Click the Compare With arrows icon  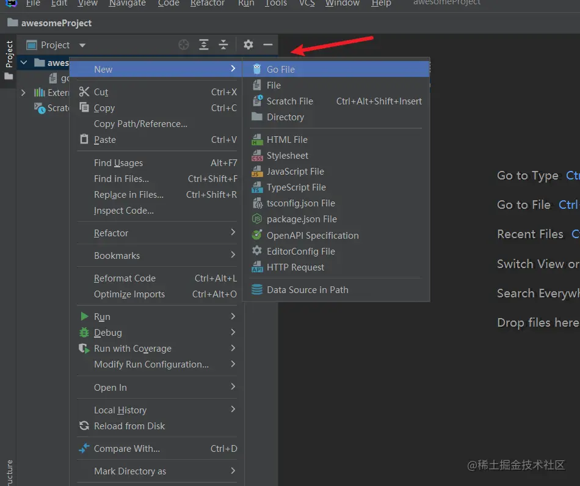(84, 448)
